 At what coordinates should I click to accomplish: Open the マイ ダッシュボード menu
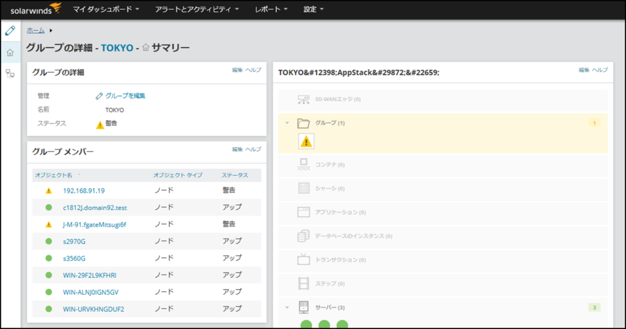click(106, 9)
